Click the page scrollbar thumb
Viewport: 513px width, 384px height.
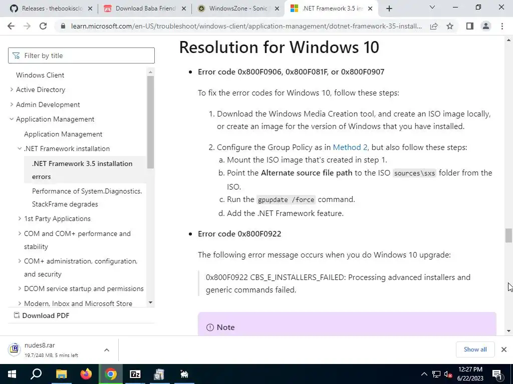tap(508, 235)
